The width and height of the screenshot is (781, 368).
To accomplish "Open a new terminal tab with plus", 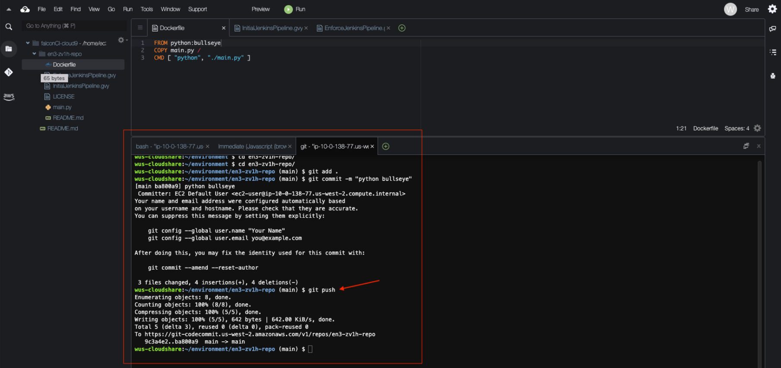I will tap(386, 146).
